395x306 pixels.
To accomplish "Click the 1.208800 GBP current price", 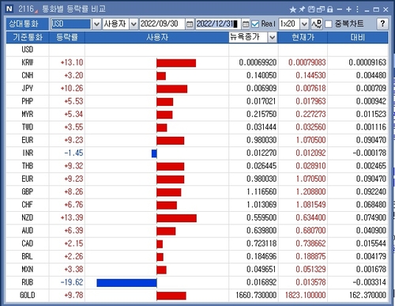I will coord(310,192).
